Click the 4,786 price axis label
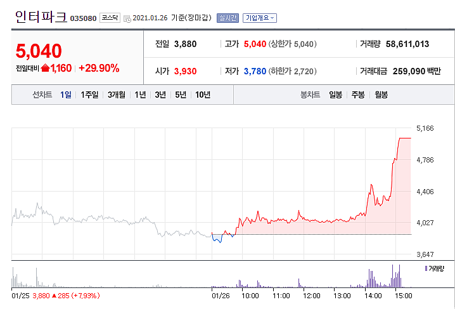This screenshot has height=309, width=455. 425,160
